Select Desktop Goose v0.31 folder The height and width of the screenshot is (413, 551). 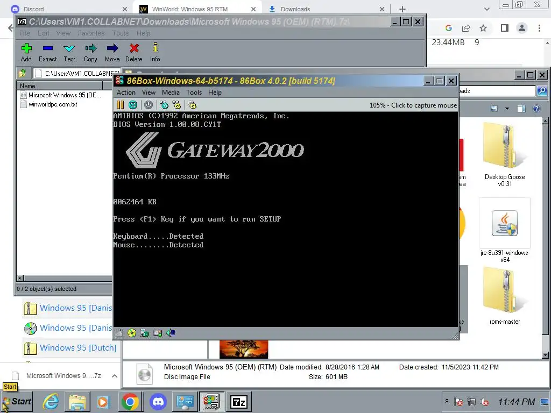pyautogui.click(x=505, y=155)
